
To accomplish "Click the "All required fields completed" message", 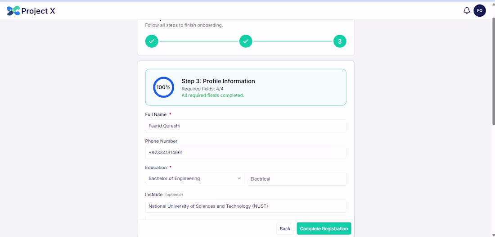I will [x=212, y=96].
